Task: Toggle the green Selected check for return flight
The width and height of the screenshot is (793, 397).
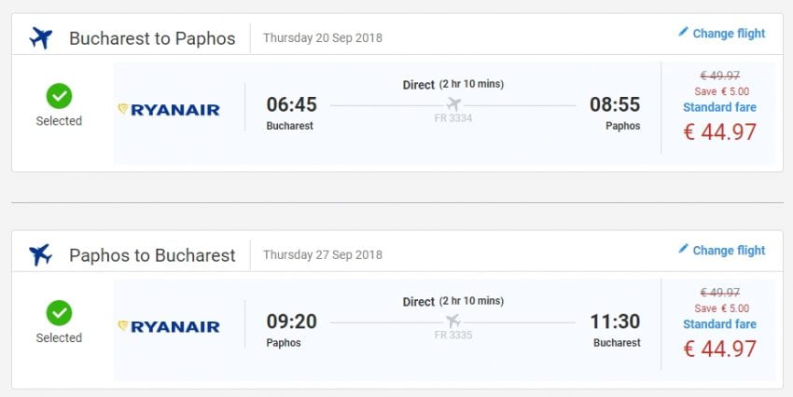Action: (59, 312)
